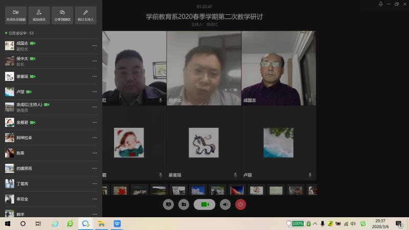Select 阿呷拉卓 in the participant list
This screenshot has width=409, height=230.
coord(24,137)
